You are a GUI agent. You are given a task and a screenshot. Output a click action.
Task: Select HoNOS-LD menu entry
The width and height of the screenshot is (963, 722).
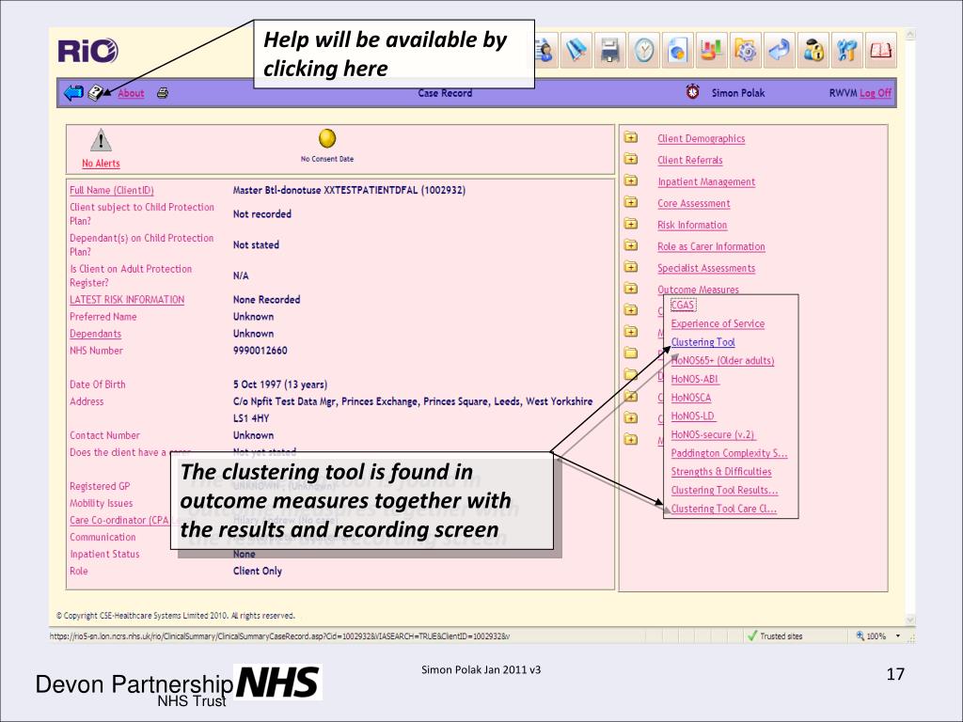(692, 416)
